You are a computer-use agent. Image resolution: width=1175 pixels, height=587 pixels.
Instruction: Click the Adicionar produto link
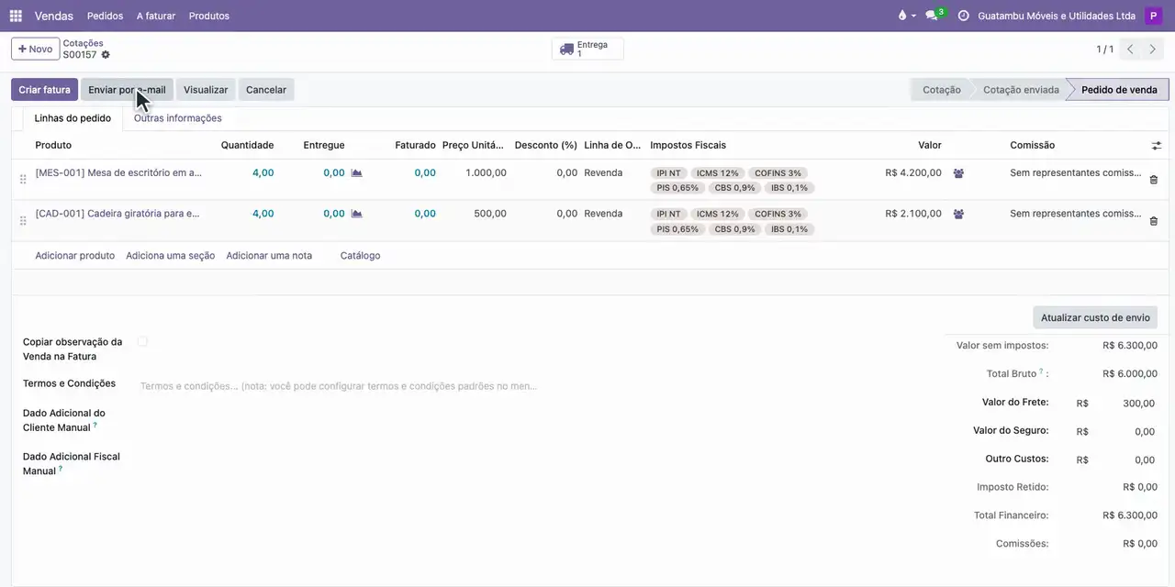[75, 256]
